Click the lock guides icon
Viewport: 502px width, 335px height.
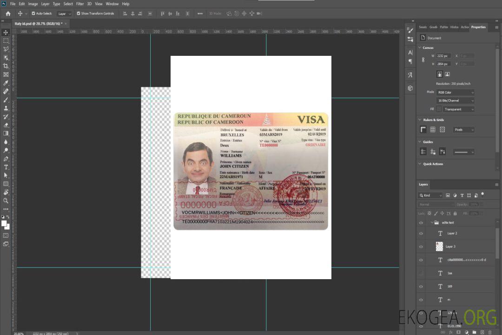pyautogui.click(x=433, y=152)
